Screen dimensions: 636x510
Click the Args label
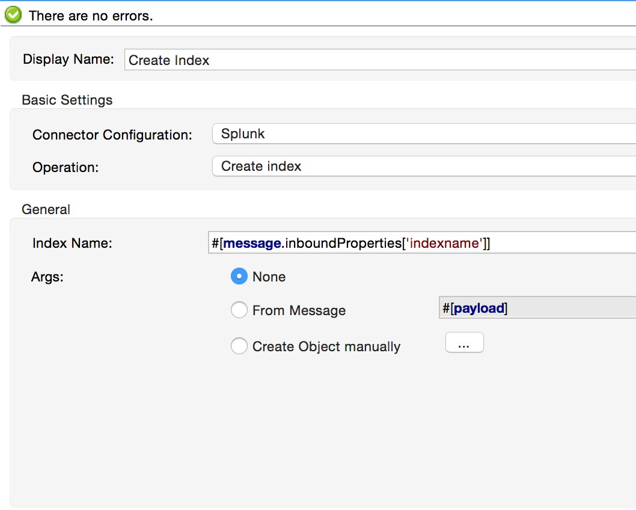(x=46, y=277)
